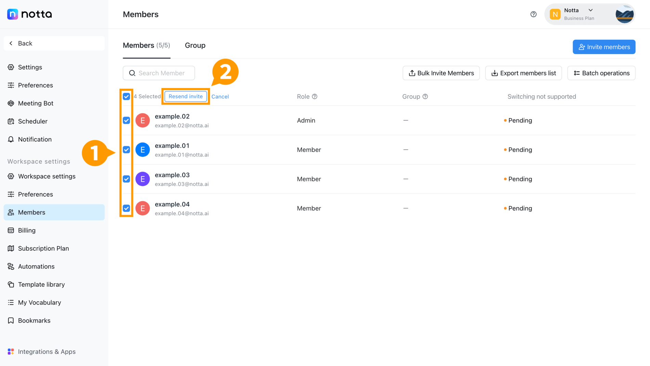Screen dimensions: 650x366
Task: Click the Members people icon in sidebar
Action: point(11,212)
